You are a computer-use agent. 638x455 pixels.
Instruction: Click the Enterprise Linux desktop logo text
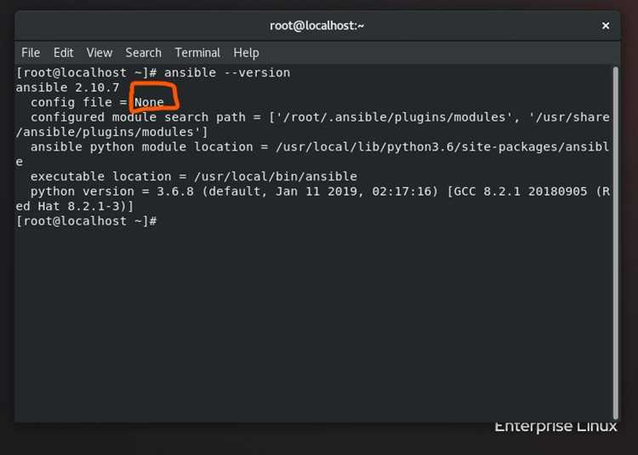(x=555, y=427)
